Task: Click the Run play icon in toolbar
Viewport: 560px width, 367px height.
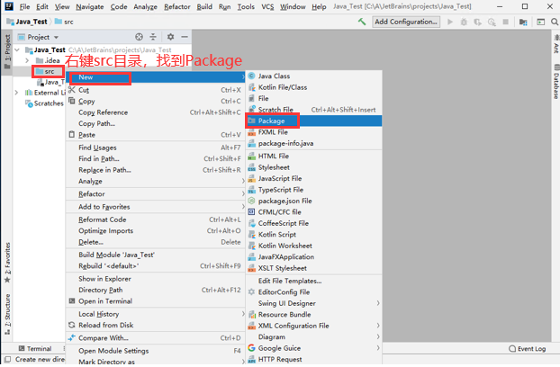Action: [x=450, y=22]
